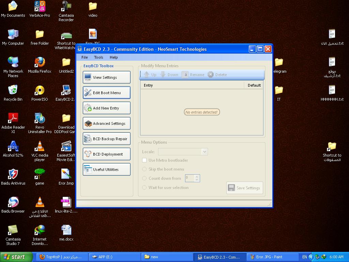Open BCD Backup/Repair tool

pyautogui.click(x=106, y=139)
